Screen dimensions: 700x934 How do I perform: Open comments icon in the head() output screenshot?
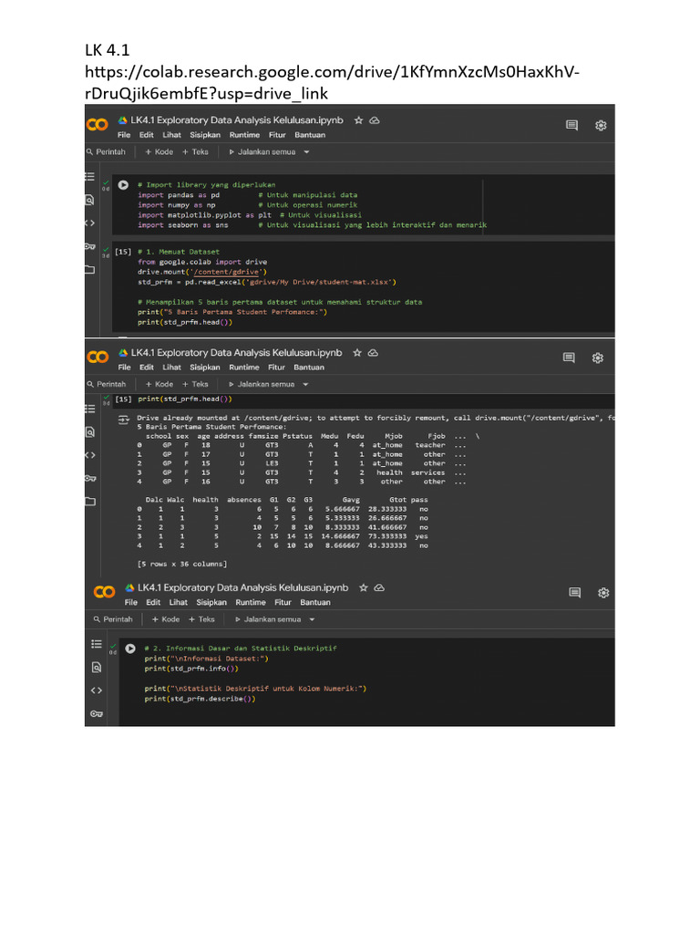[x=569, y=358]
